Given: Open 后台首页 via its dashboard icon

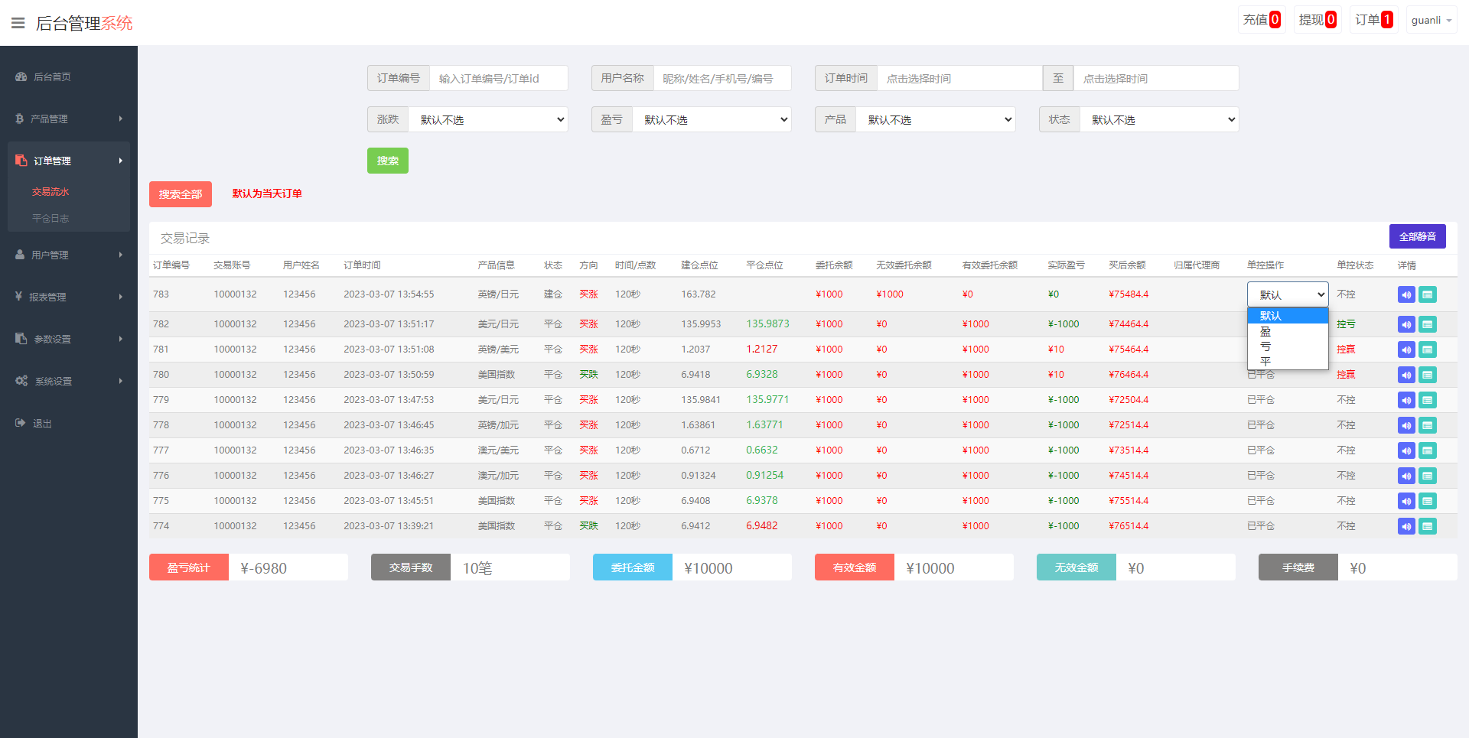Looking at the screenshot, I should (x=21, y=76).
